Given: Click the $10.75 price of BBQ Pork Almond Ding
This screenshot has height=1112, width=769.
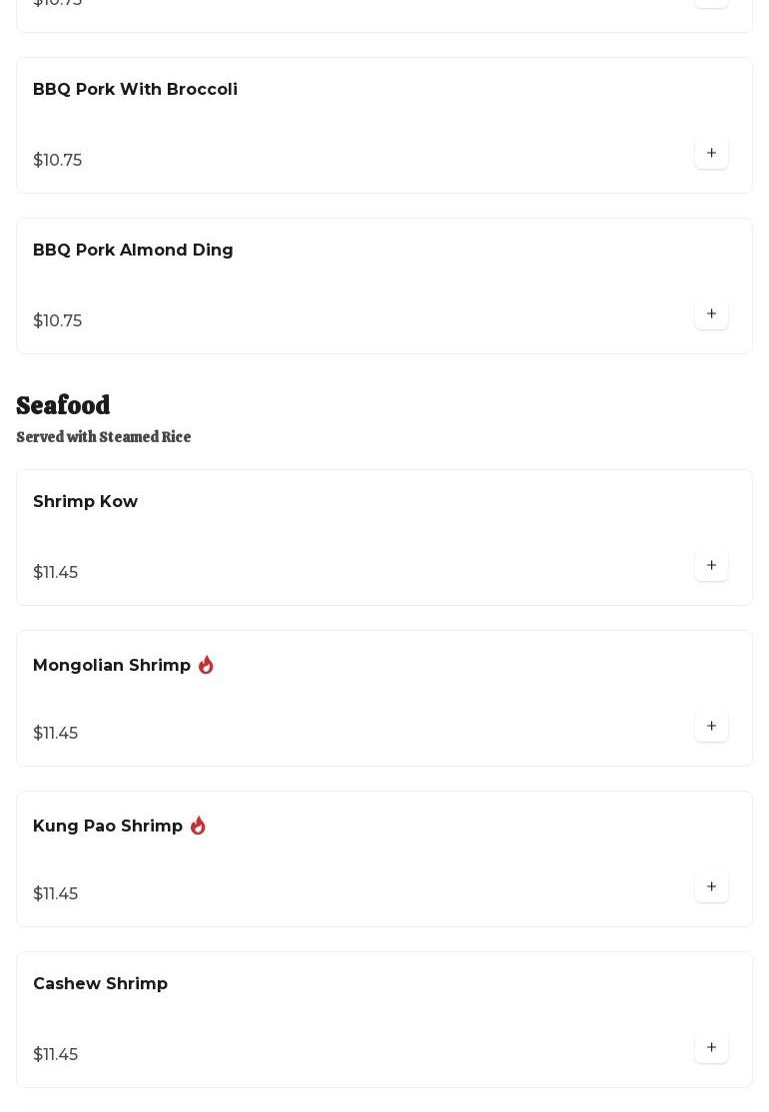Looking at the screenshot, I should tap(57, 321).
